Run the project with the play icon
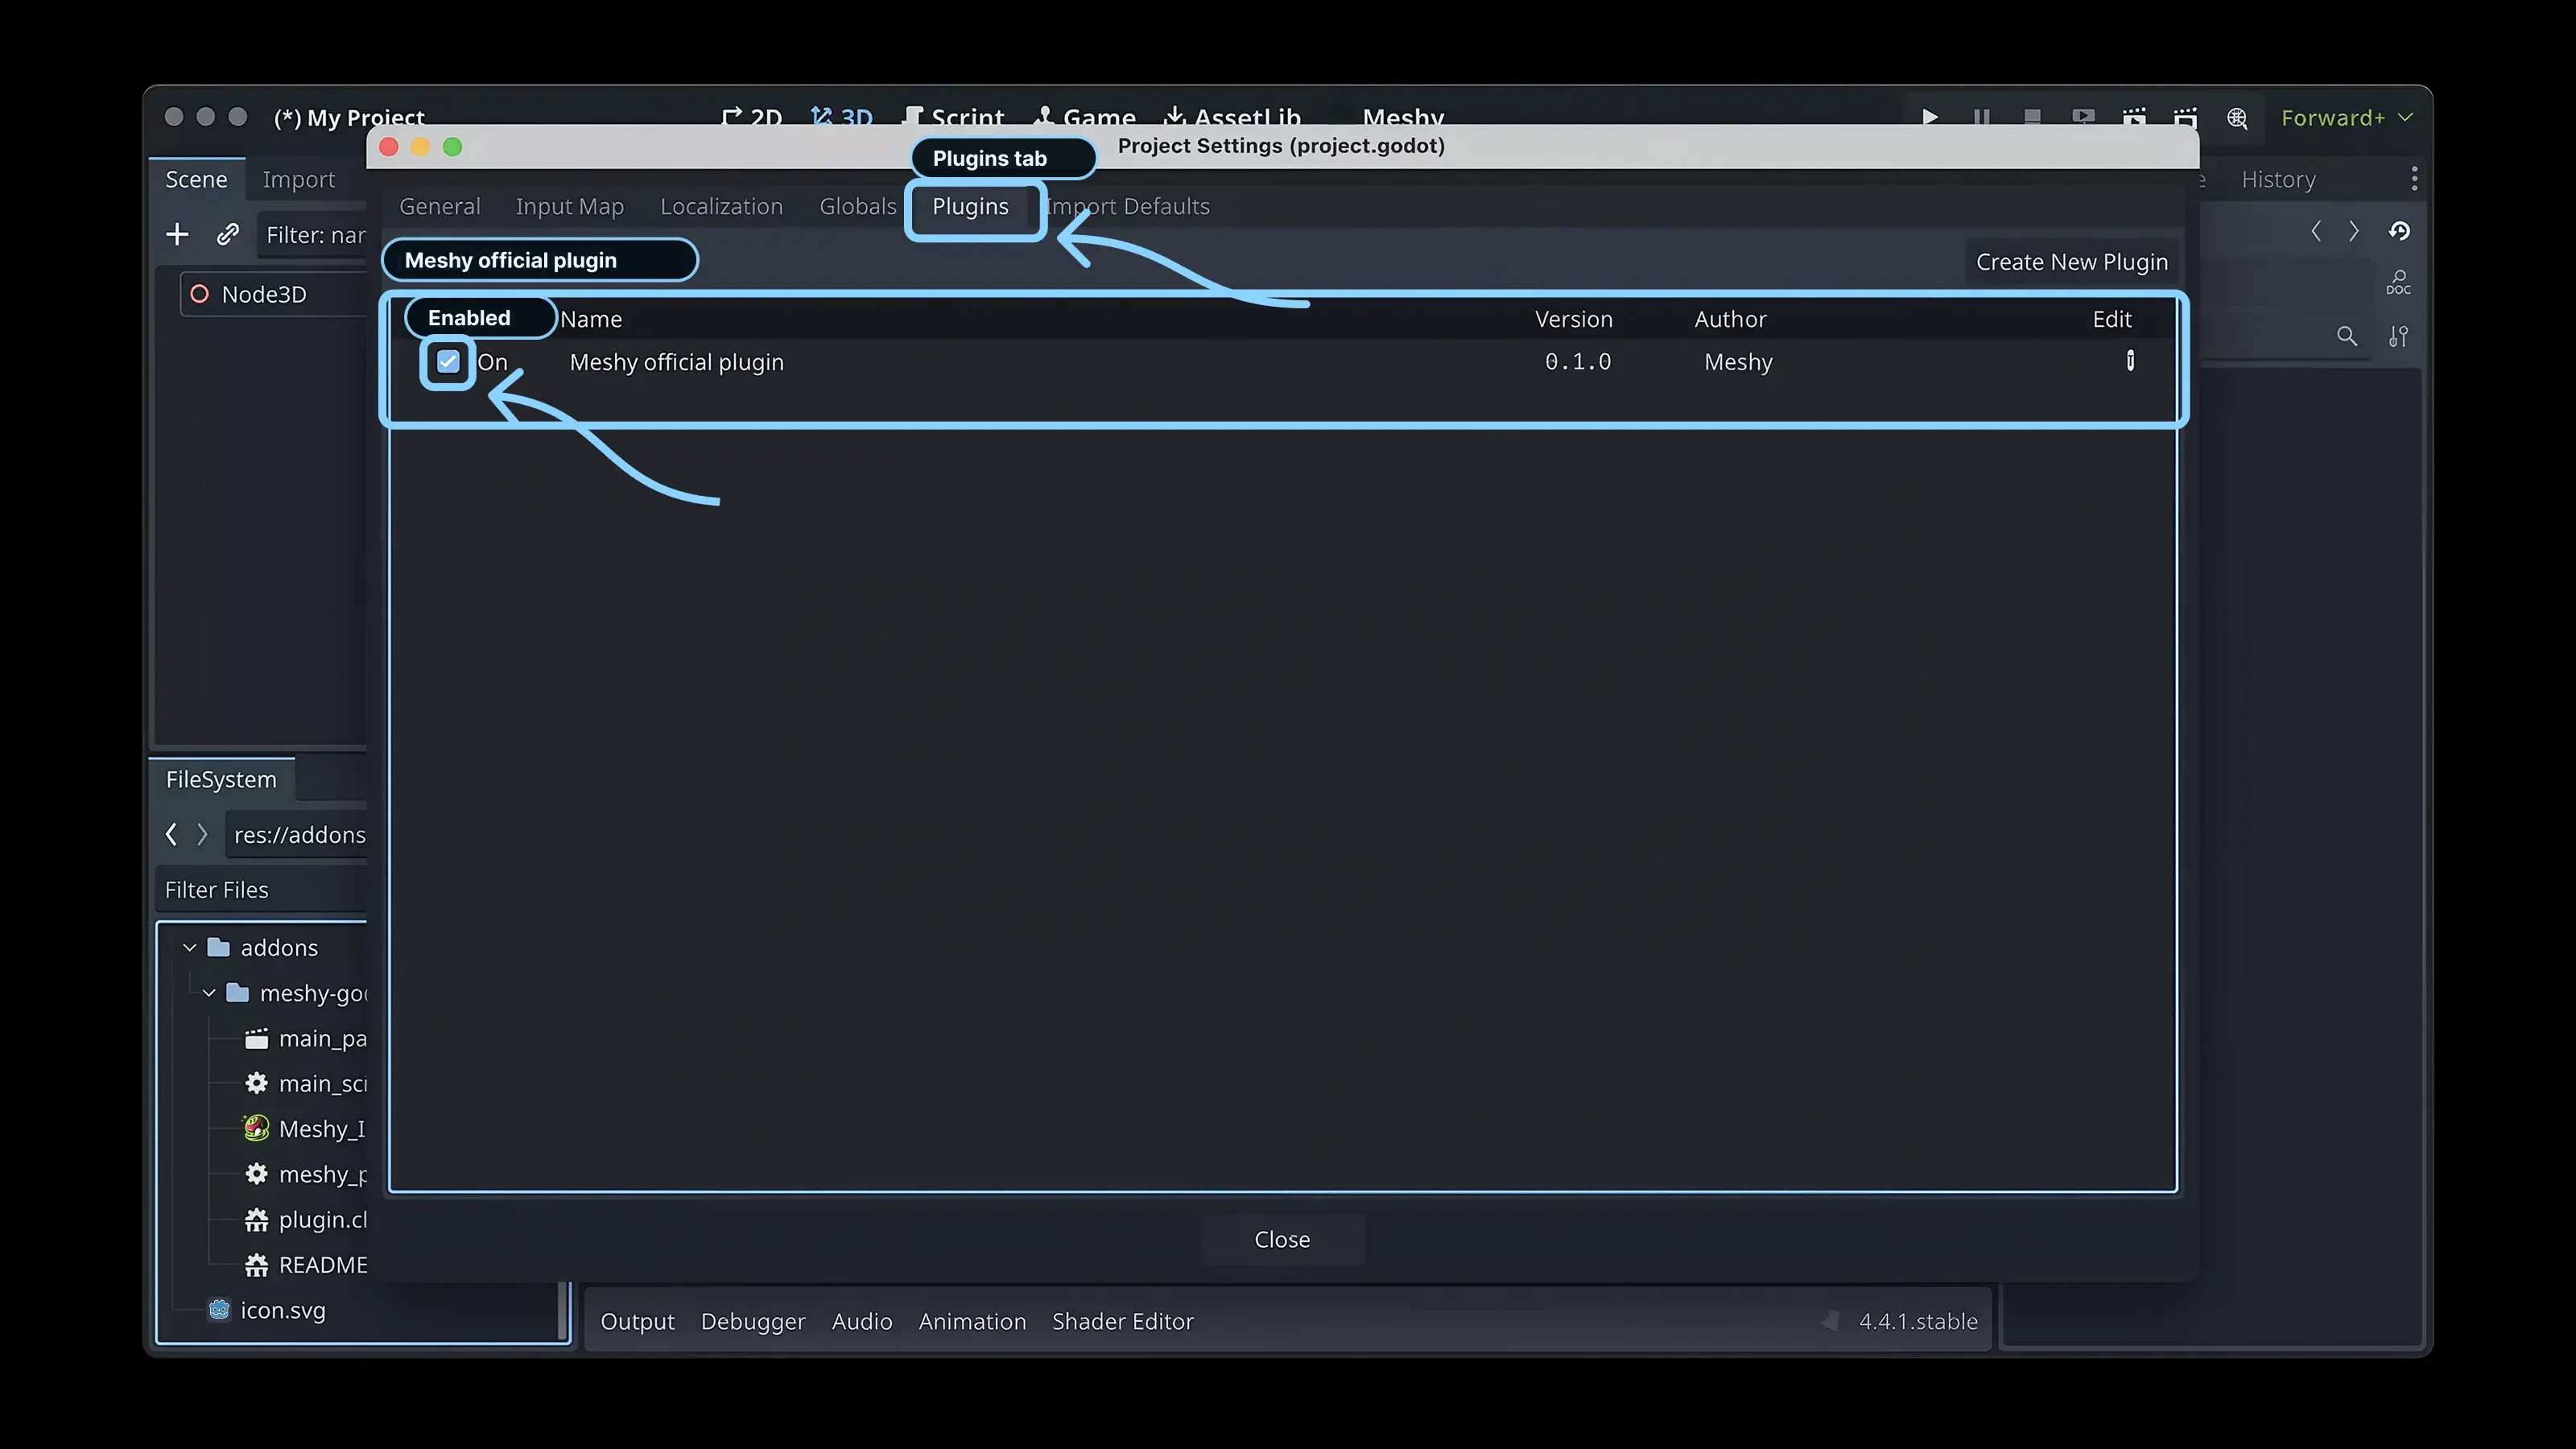The width and height of the screenshot is (2576, 1449). click(1930, 118)
